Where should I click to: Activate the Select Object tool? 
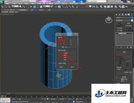[20, 7]
